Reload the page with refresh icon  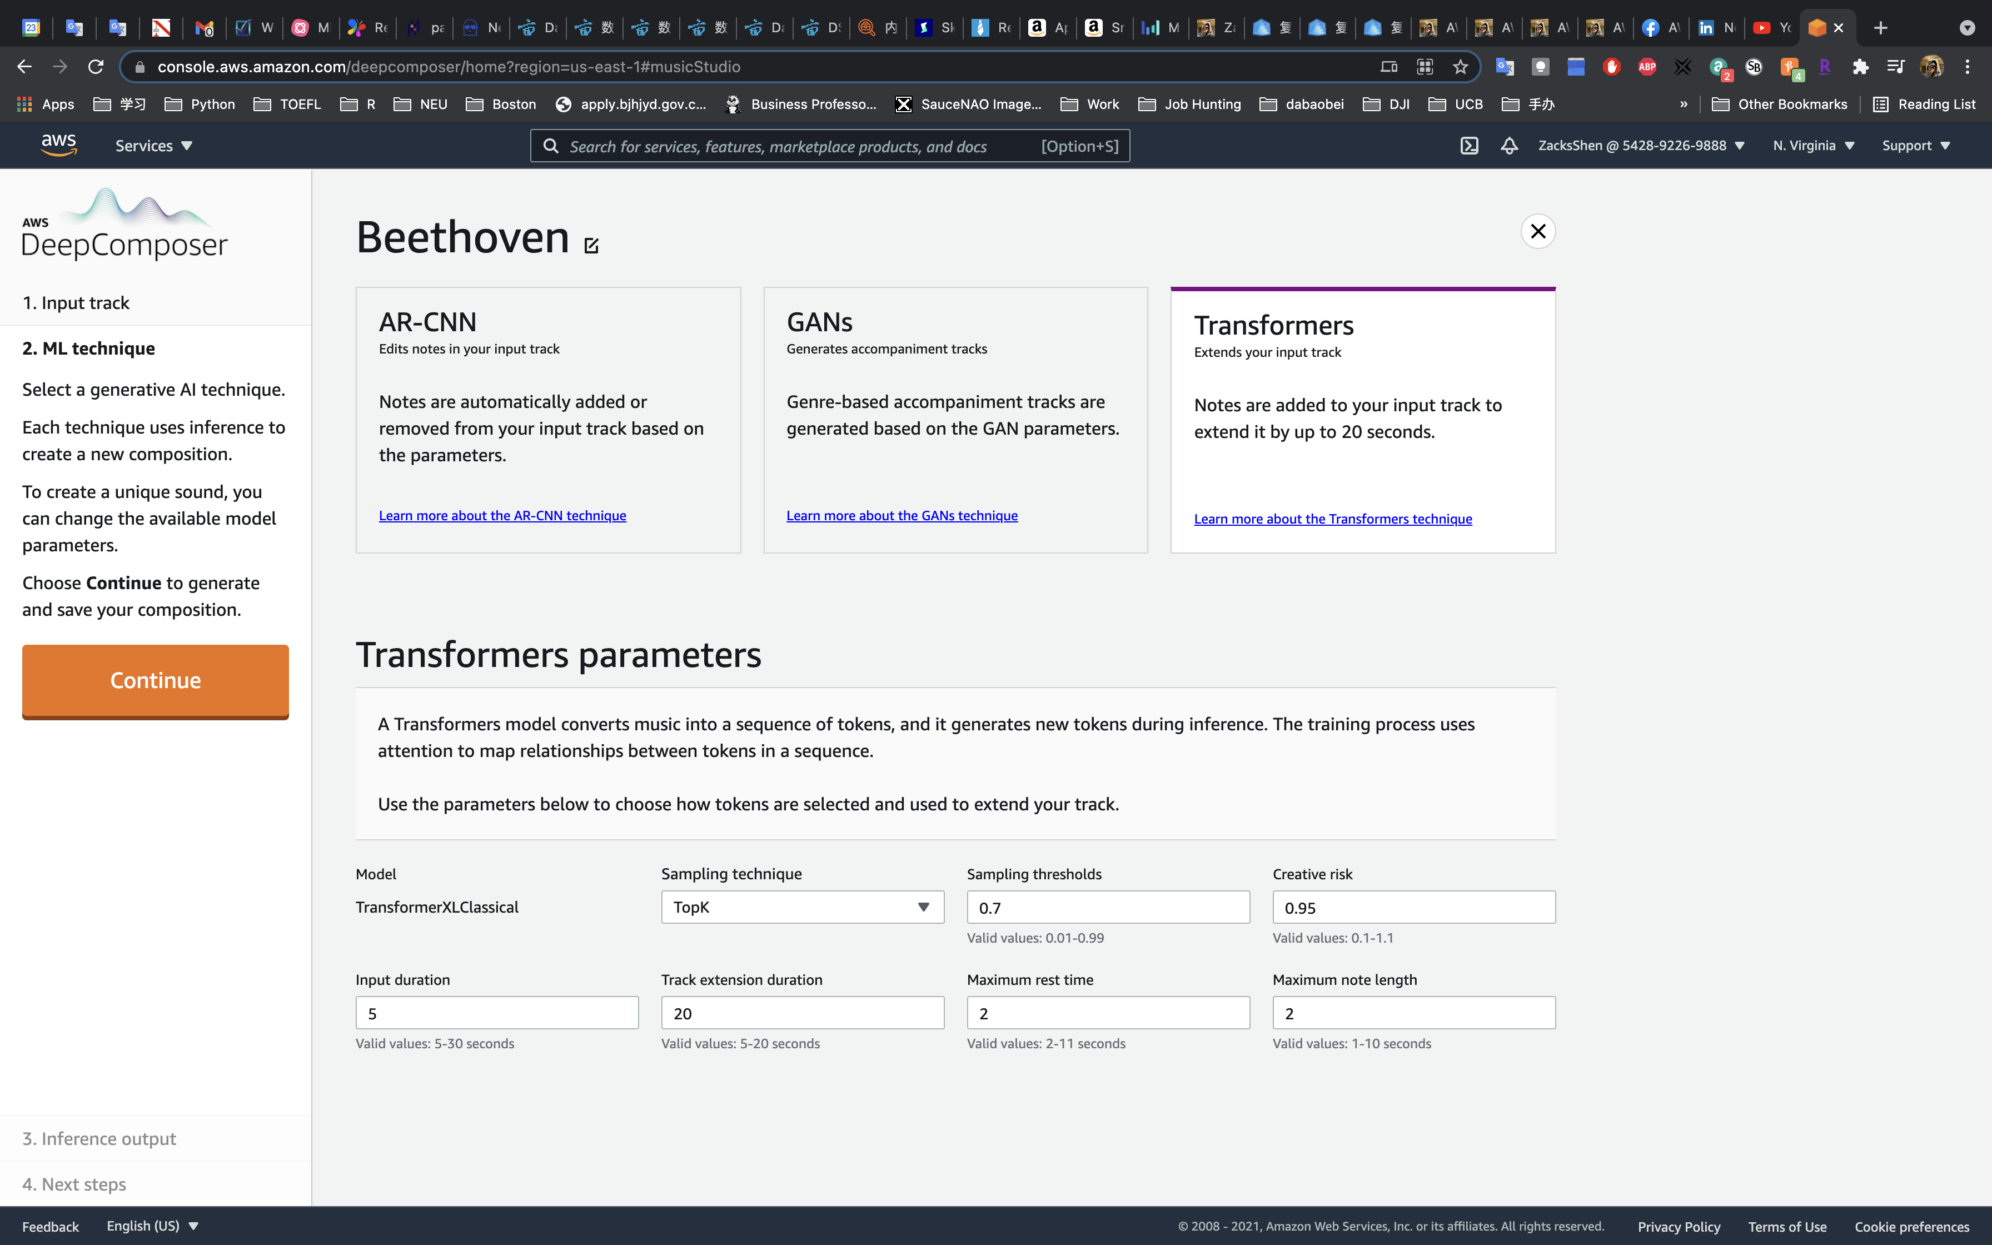[96, 67]
